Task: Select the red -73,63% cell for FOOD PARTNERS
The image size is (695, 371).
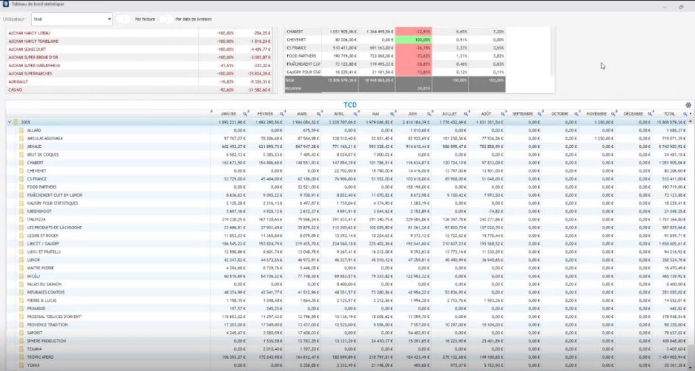Action: pyautogui.click(x=413, y=56)
